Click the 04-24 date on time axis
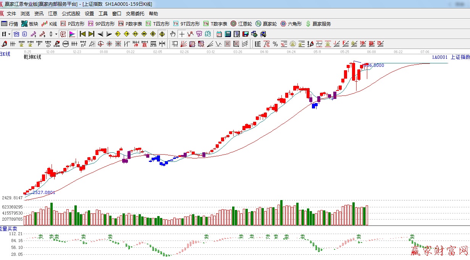Screen dimensions: 470x260 click(291, 52)
